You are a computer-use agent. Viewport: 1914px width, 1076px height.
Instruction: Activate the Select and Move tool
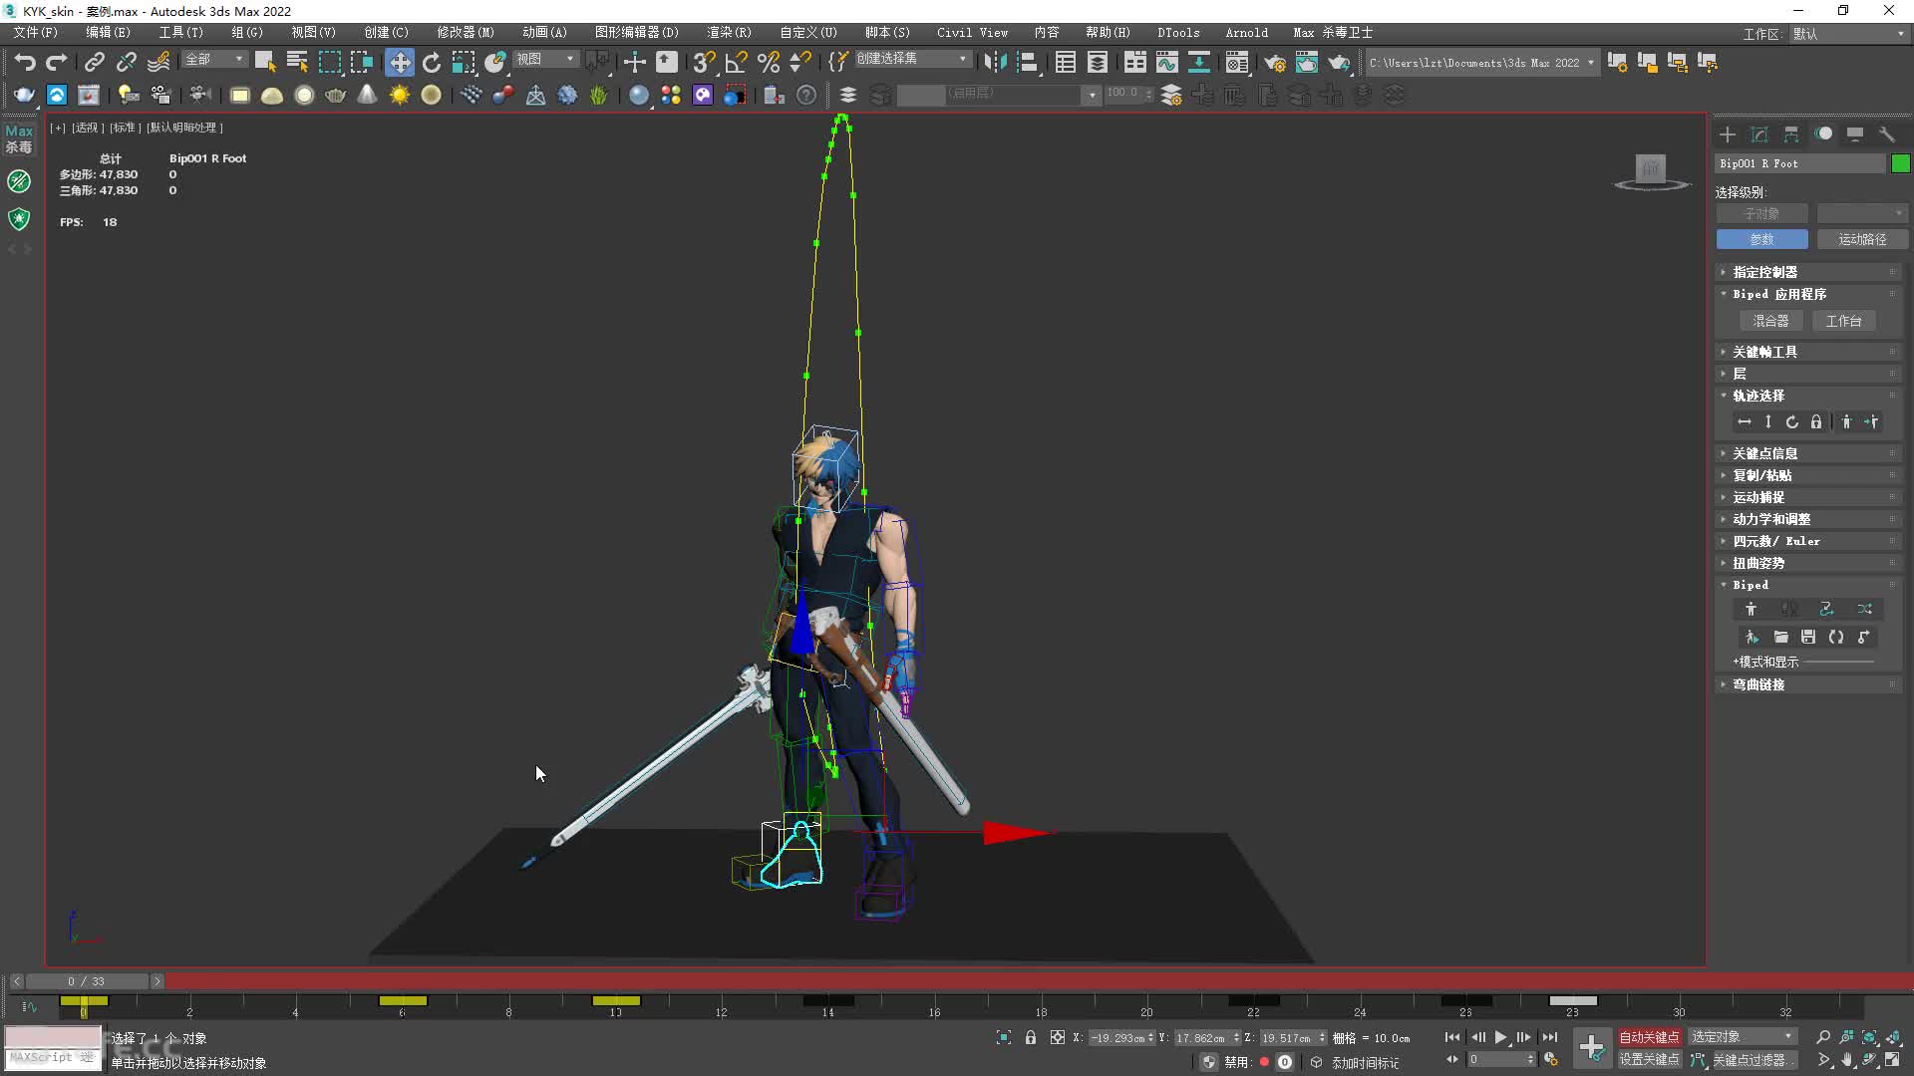[399, 62]
